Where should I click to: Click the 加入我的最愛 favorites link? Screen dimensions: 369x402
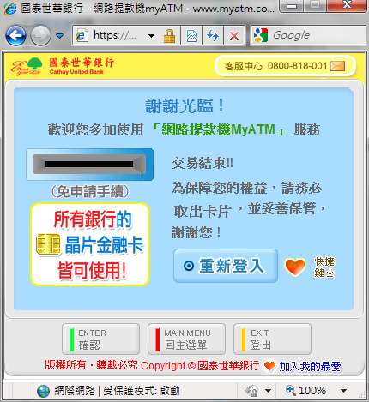pos(310,366)
